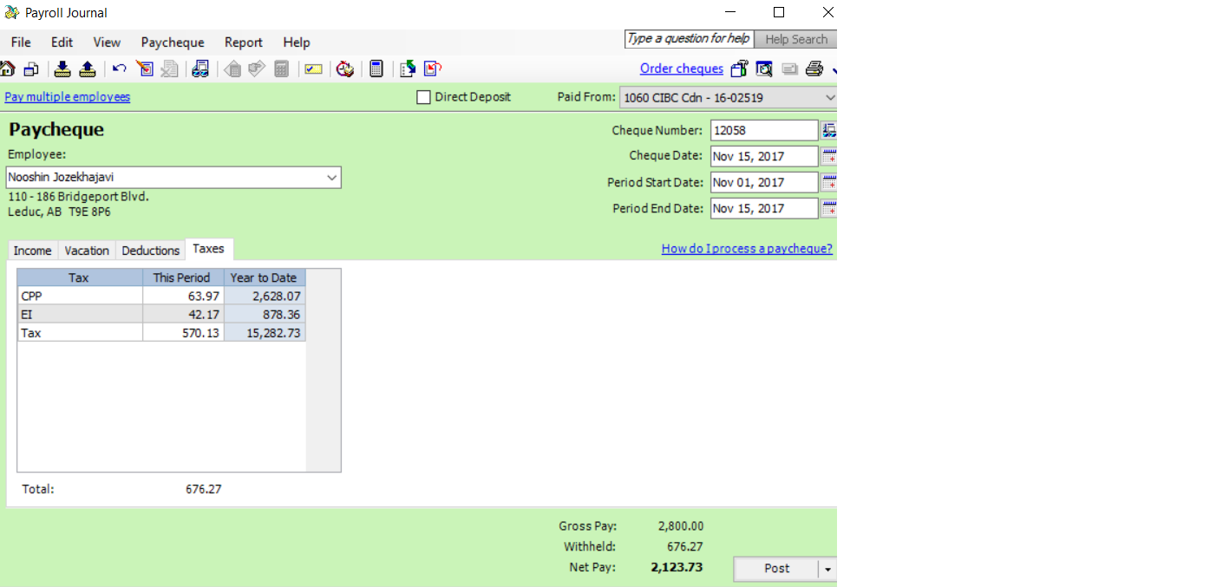
Task: Click the Cheque Date input field
Action: click(763, 156)
